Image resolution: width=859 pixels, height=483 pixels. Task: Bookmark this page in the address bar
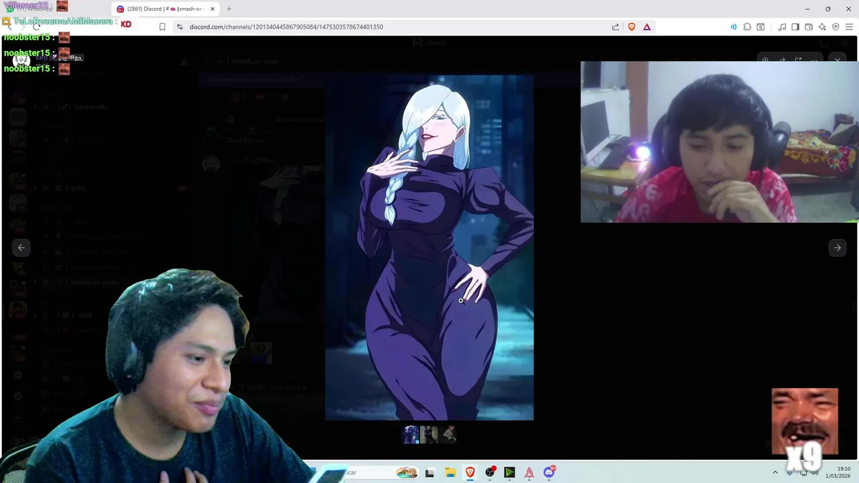[162, 27]
